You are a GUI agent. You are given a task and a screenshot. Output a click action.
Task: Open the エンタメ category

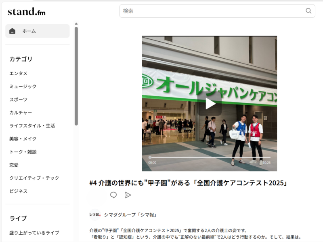point(19,73)
